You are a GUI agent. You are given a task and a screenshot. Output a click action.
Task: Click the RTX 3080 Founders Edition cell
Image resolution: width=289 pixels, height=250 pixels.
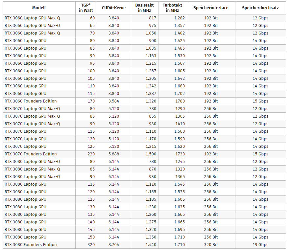point(31,245)
